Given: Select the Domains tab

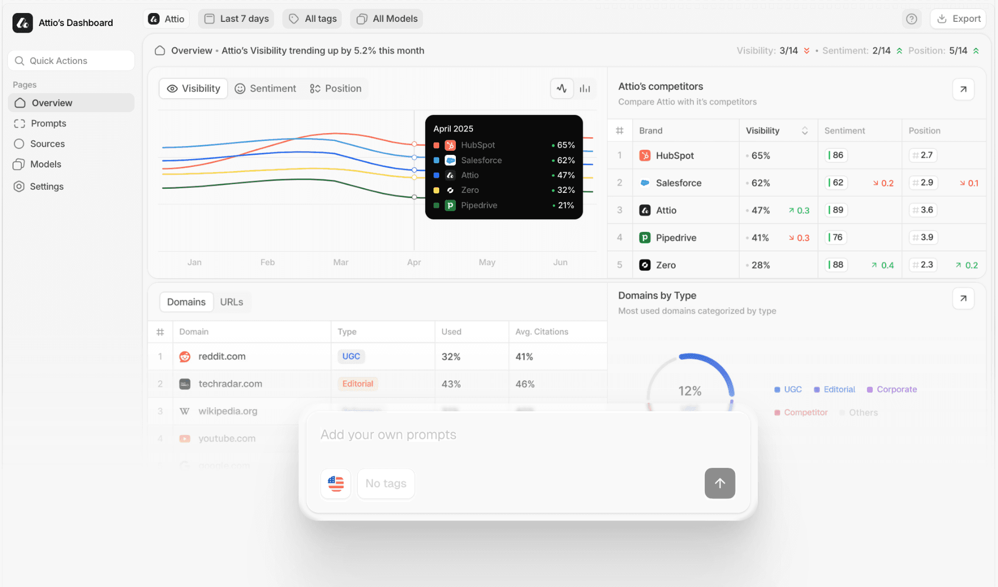Looking at the screenshot, I should (x=186, y=302).
